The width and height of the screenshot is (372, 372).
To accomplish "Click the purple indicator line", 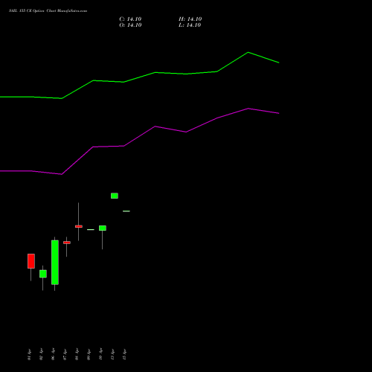I will (x=155, y=126).
